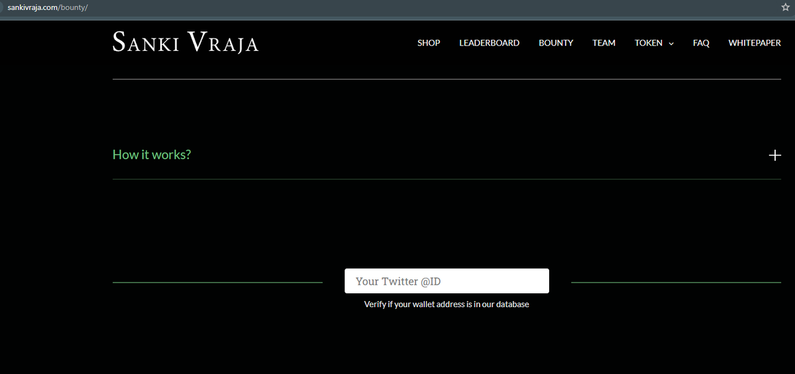Focus the 'Your Twitter @ID' input field
Image resolution: width=795 pixels, height=374 pixels.
(447, 281)
